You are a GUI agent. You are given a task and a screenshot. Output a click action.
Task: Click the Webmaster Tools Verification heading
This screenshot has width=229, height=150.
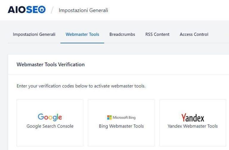50,65
